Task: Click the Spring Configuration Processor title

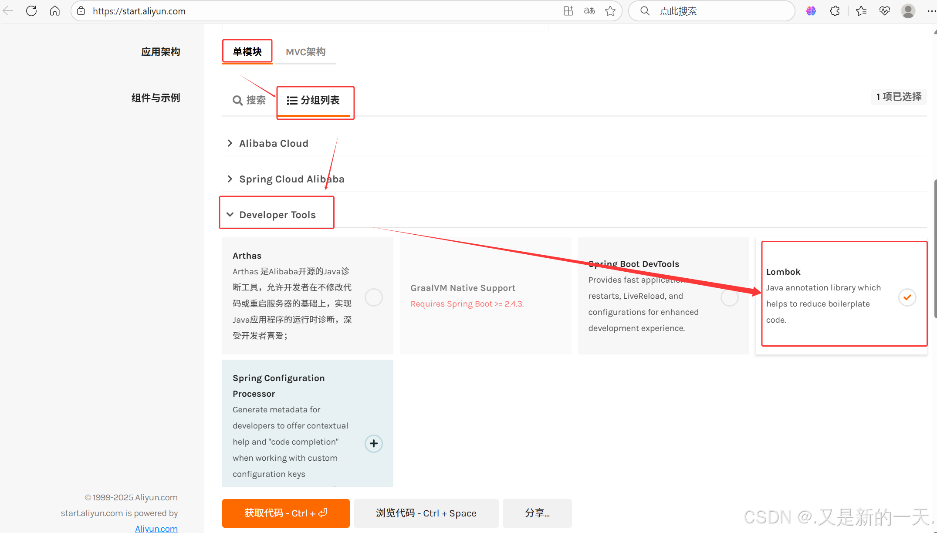Action: [279, 386]
